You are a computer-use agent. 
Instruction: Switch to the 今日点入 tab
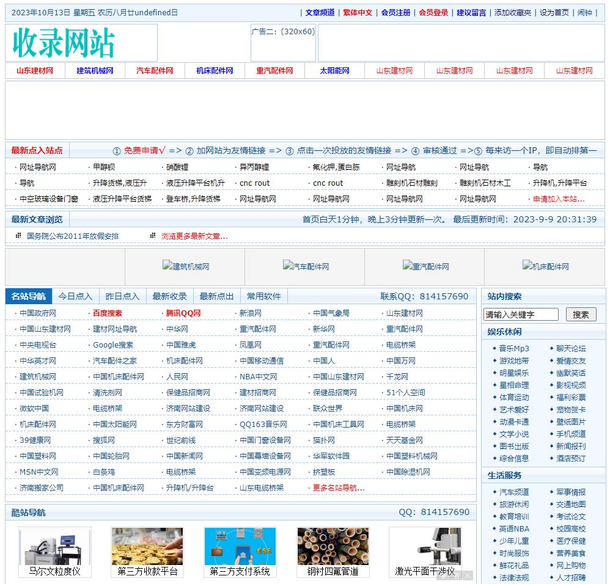click(x=75, y=296)
